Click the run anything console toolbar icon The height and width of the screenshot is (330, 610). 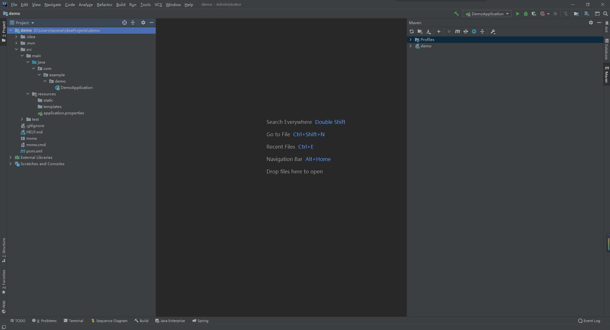pos(597,14)
